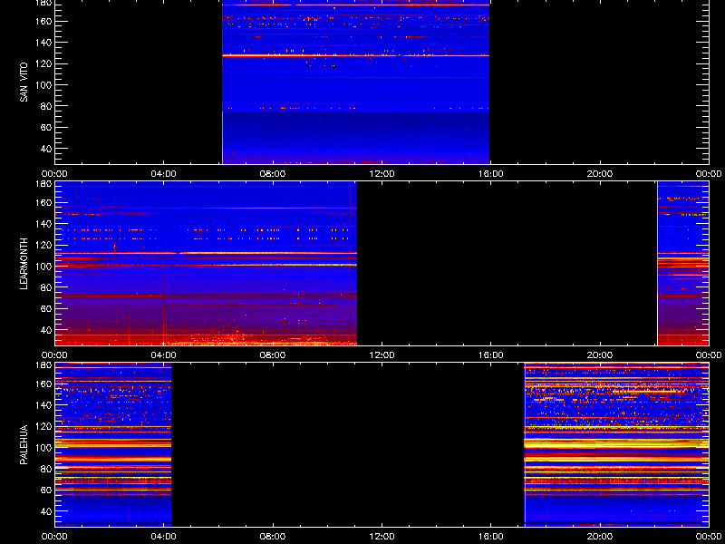Viewport: 725px width, 544px height.
Task: Click the 20:00 time label under Palehua
Action: tap(600, 537)
